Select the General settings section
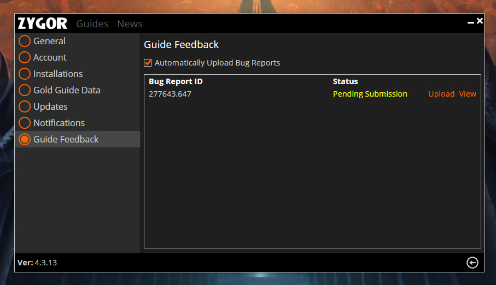This screenshot has width=496, height=285. click(78, 41)
